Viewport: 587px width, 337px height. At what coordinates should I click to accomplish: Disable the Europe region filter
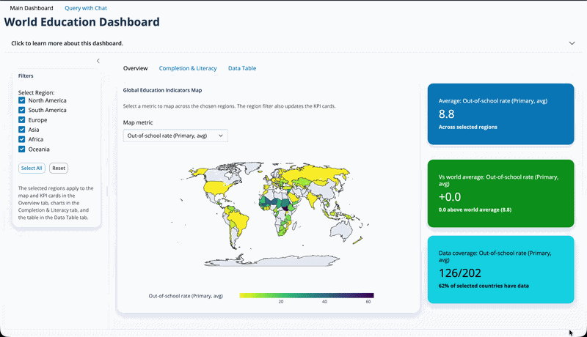point(23,120)
